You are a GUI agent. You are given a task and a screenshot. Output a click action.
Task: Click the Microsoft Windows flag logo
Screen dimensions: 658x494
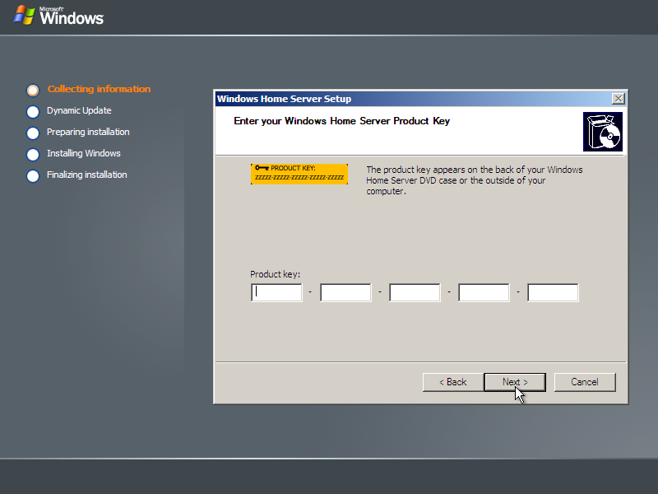click(24, 16)
